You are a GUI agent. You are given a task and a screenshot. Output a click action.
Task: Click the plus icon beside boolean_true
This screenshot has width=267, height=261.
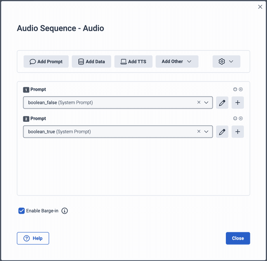pyautogui.click(x=238, y=132)
